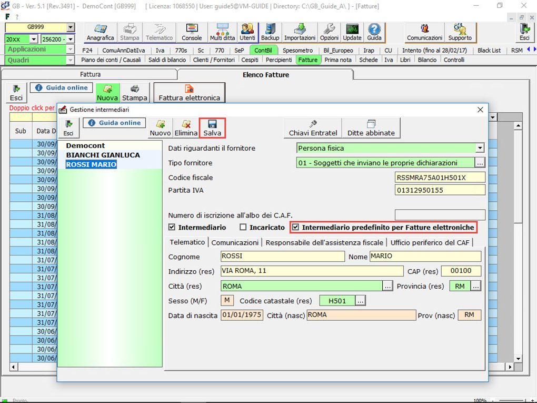Click the Codice fiscale field
537x403 pixels.
pos(440,178)
